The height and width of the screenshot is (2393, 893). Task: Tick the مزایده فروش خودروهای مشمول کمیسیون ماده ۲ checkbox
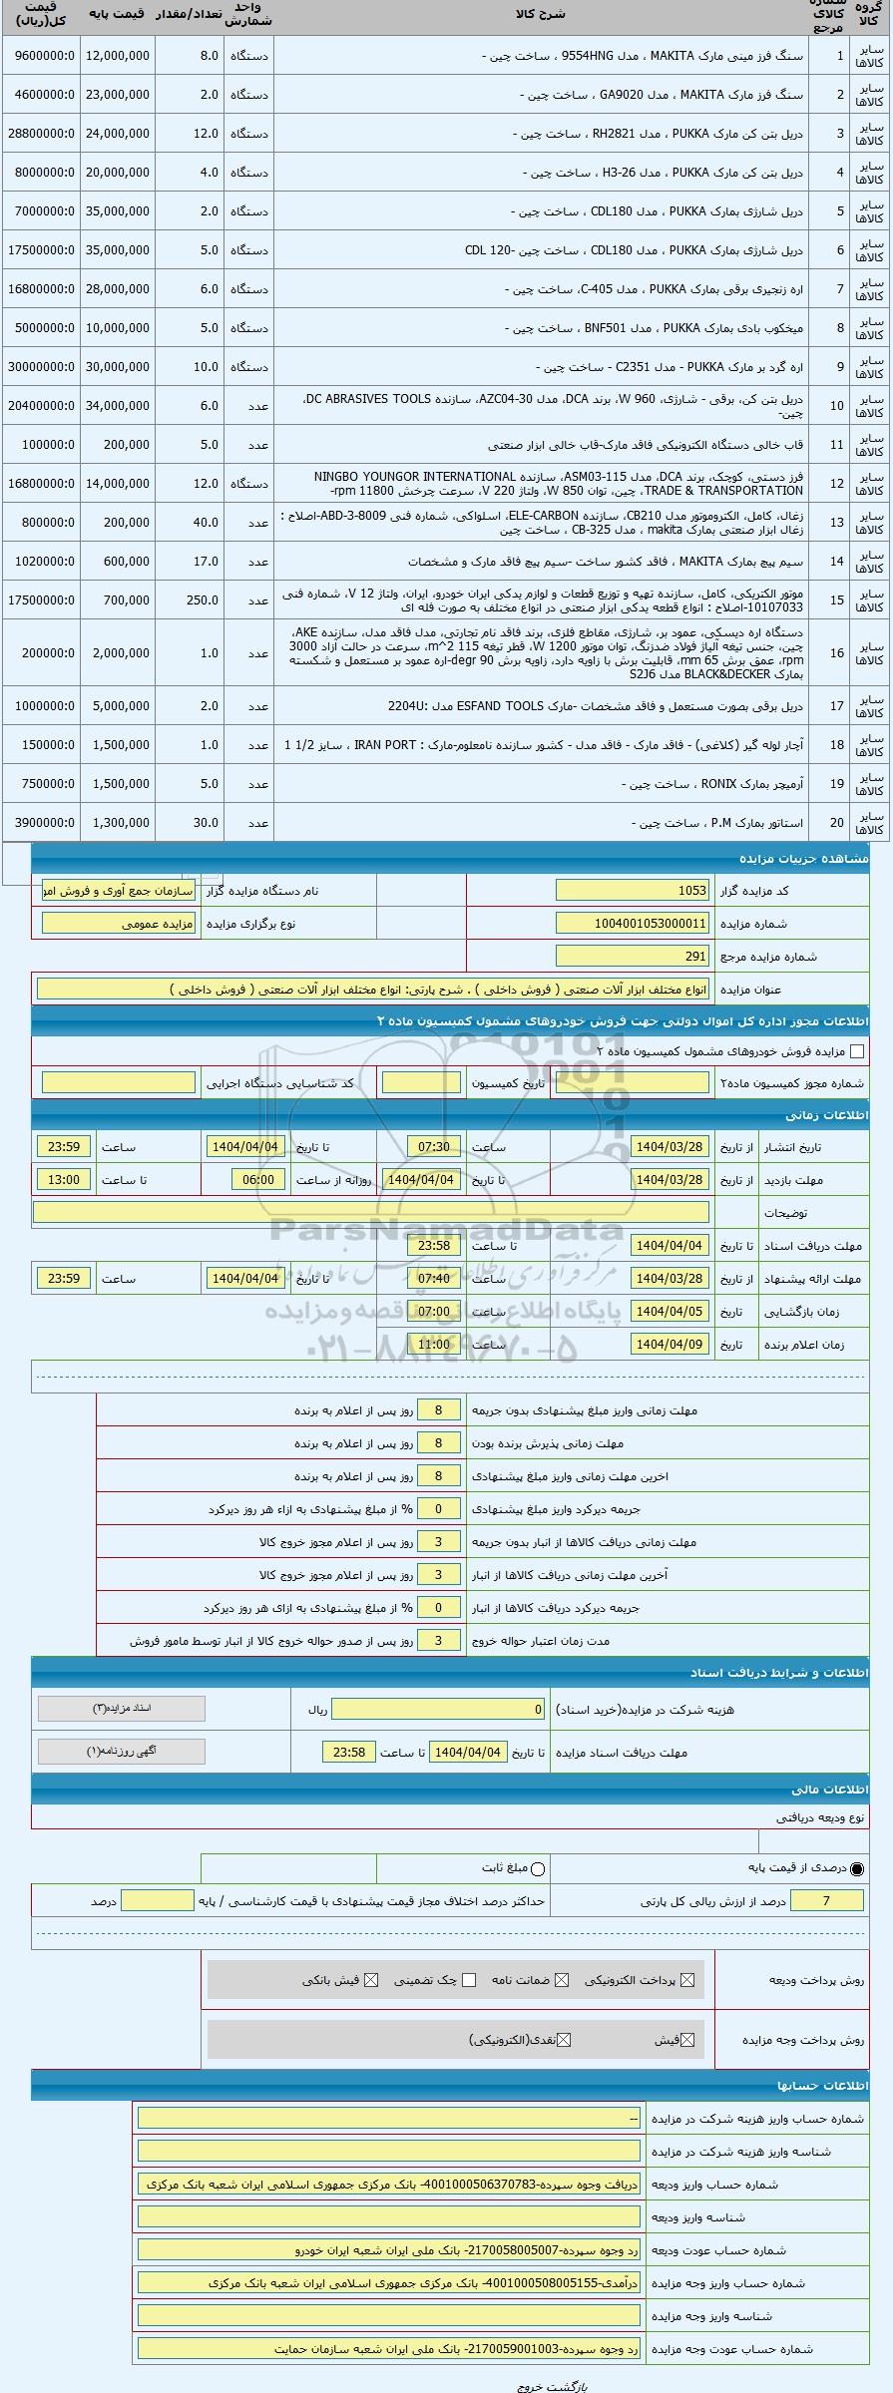[x=856, y=1050]
